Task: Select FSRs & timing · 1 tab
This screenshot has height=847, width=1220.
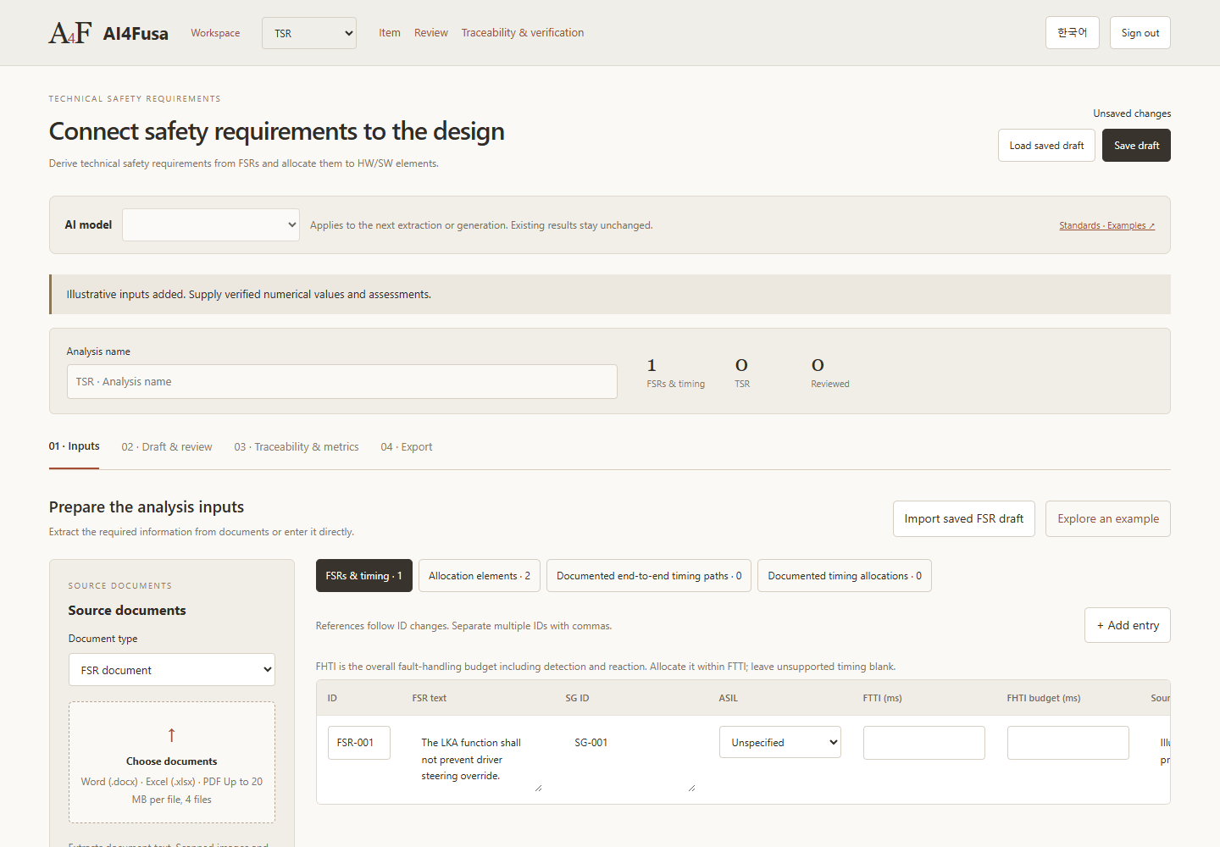Action: click(x=364, y=576)
